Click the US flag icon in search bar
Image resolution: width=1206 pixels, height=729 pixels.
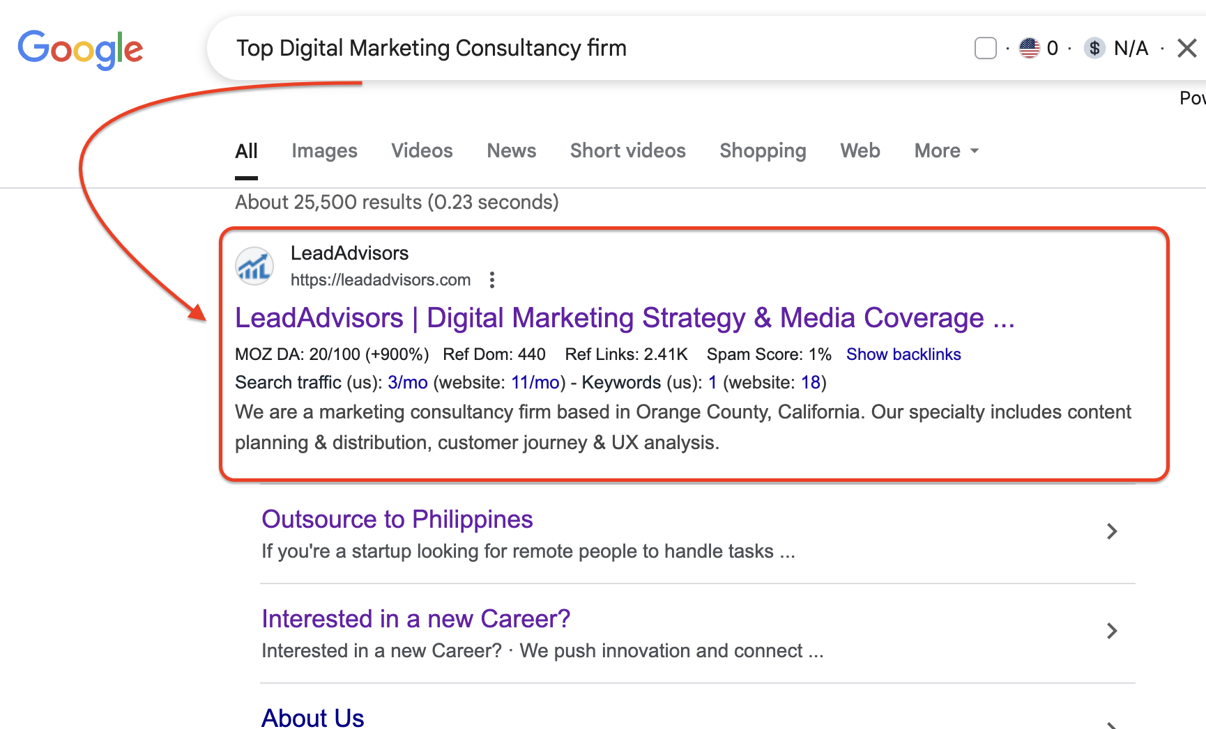click(x=1029, y=48)
